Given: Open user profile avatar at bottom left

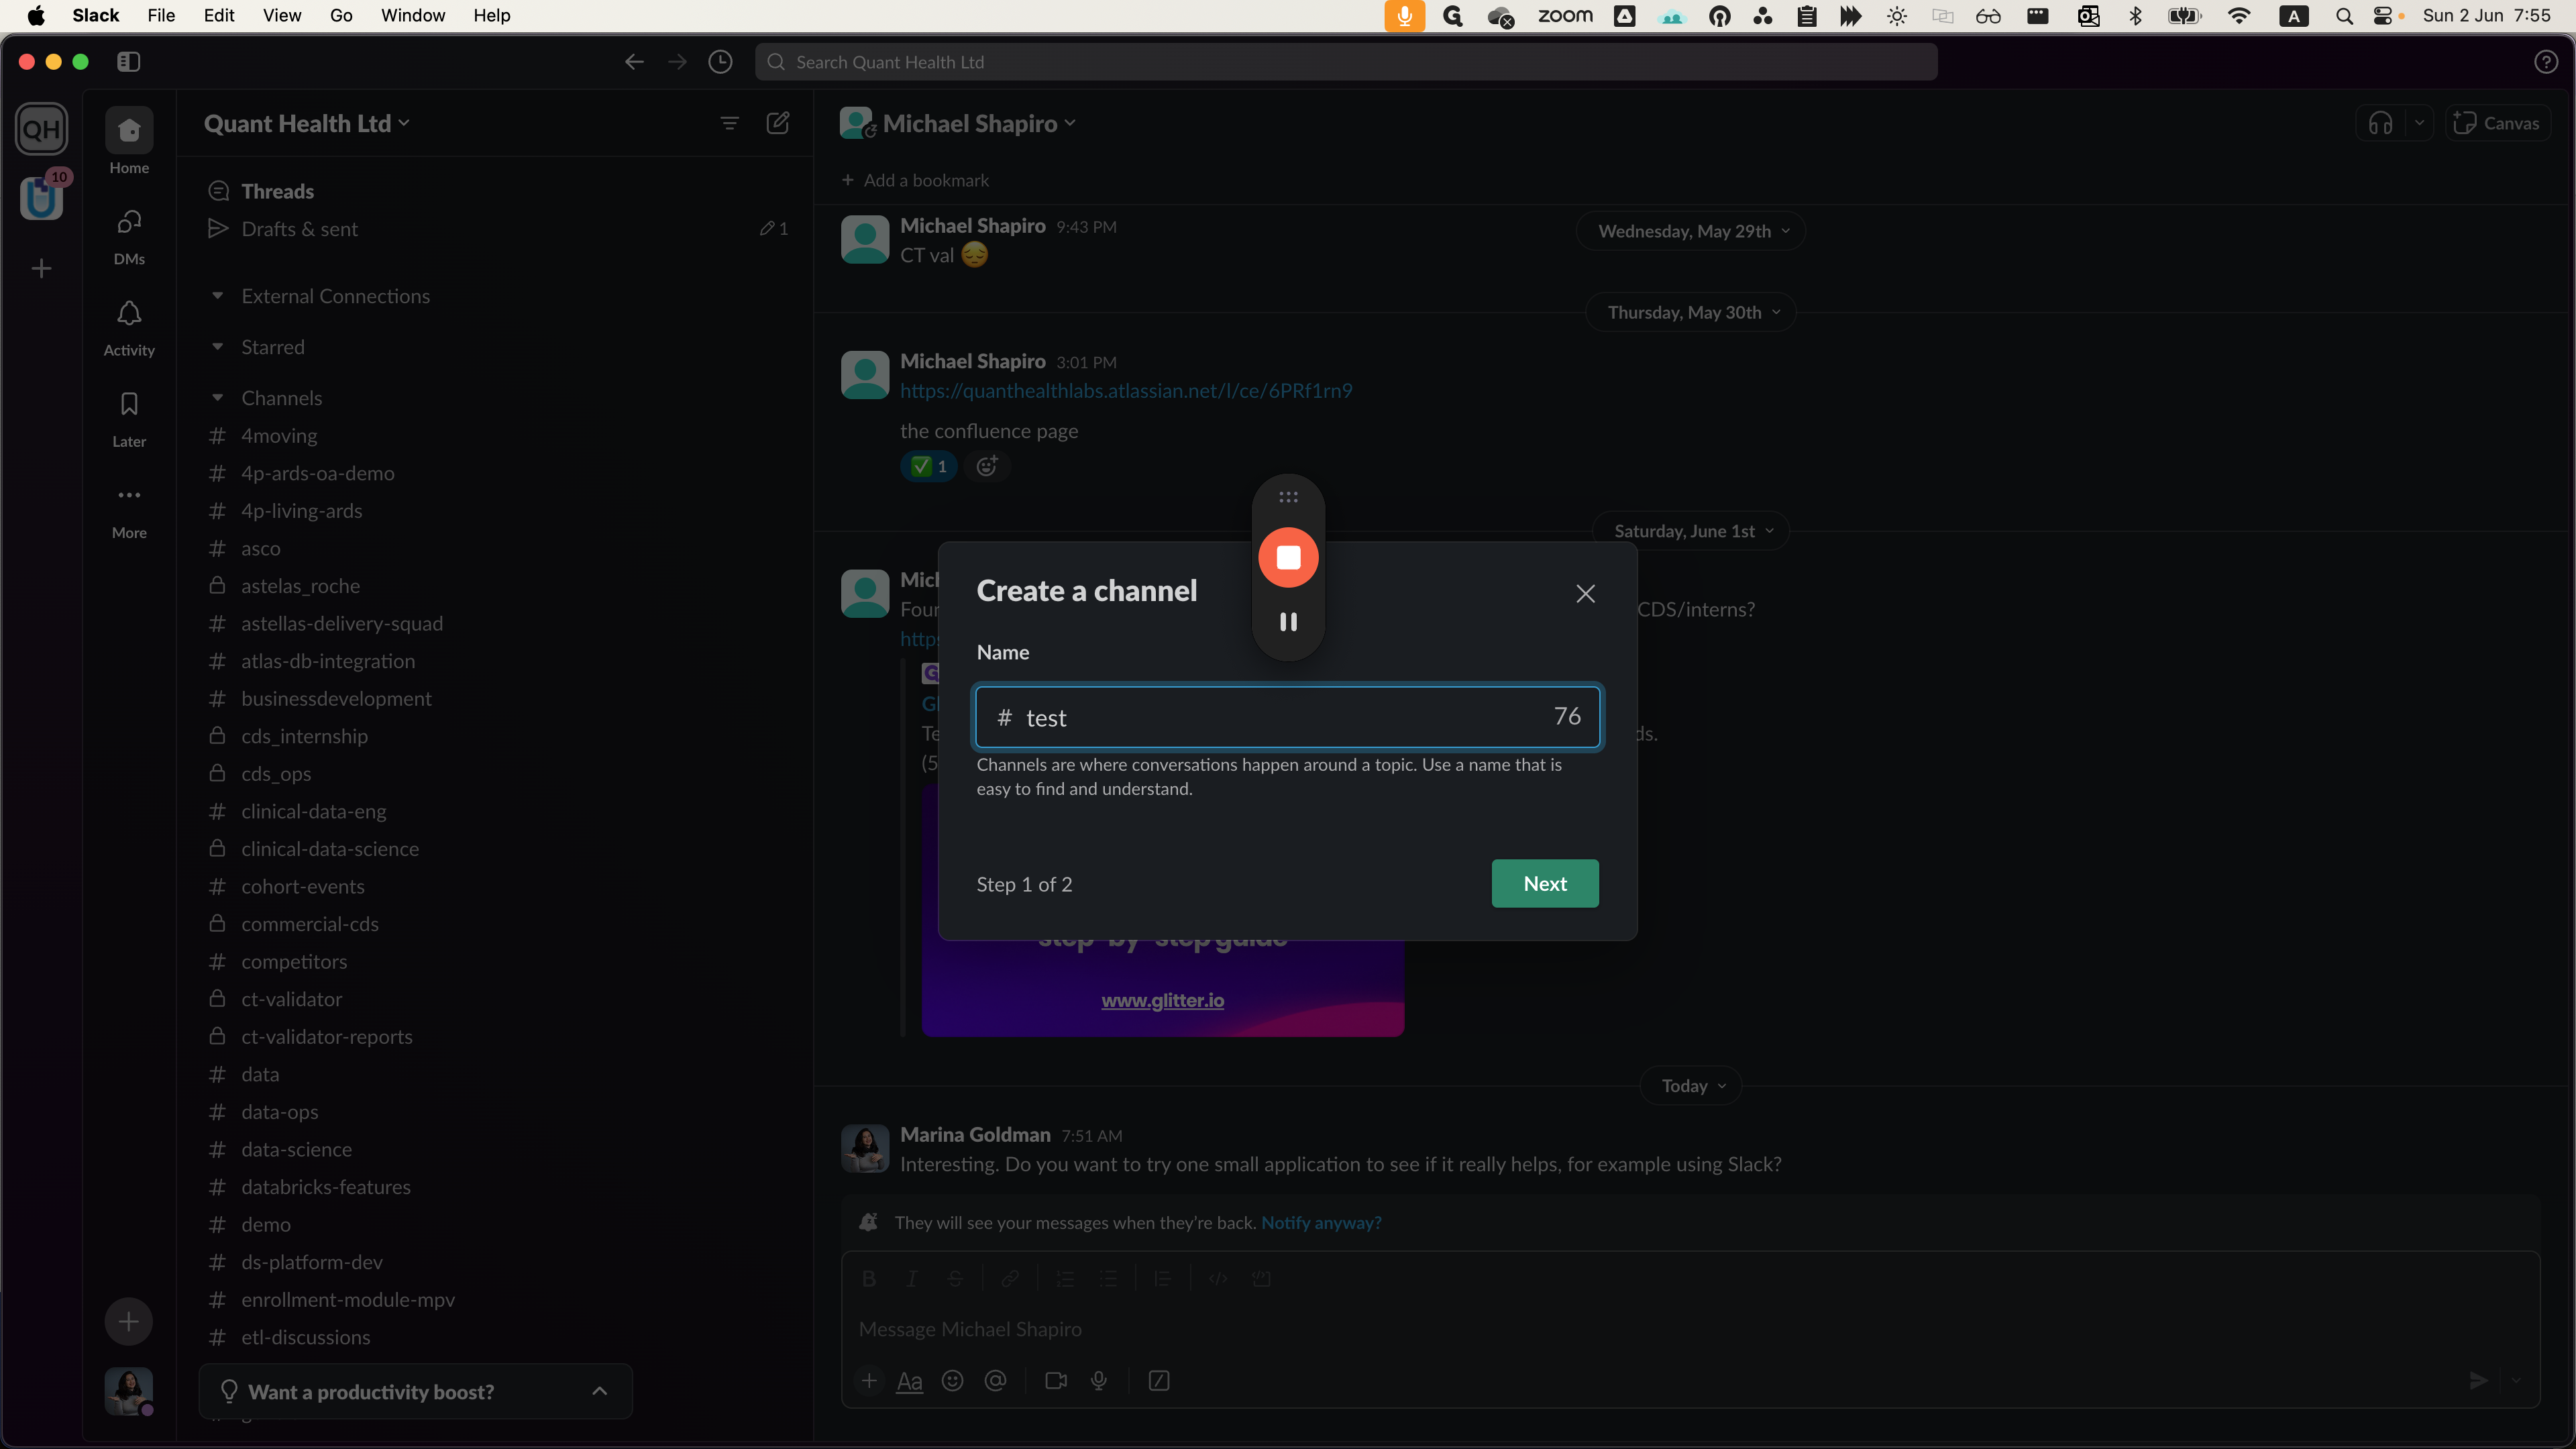Looking at the screenshot, I should (128, 1391).
